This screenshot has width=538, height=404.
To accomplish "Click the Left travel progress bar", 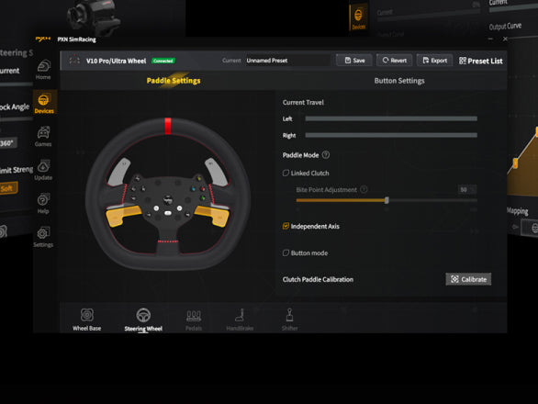I will pyautogui.click(x=391, y=118).
